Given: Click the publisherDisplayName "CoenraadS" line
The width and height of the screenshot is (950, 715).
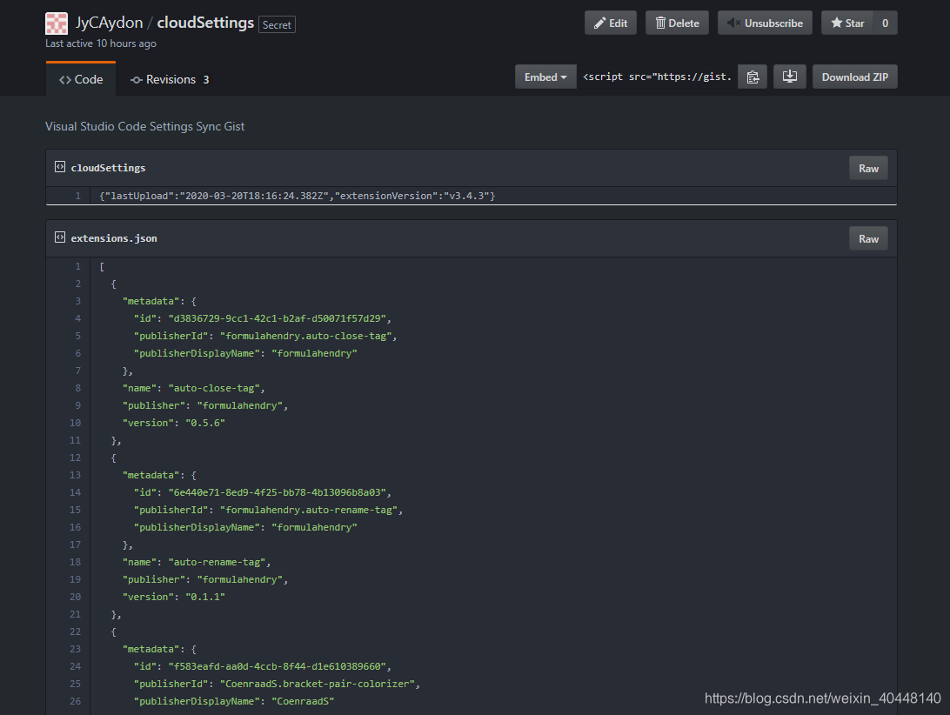Looking at the screenshot, I should pyautogui.click(x=234, y=701).
